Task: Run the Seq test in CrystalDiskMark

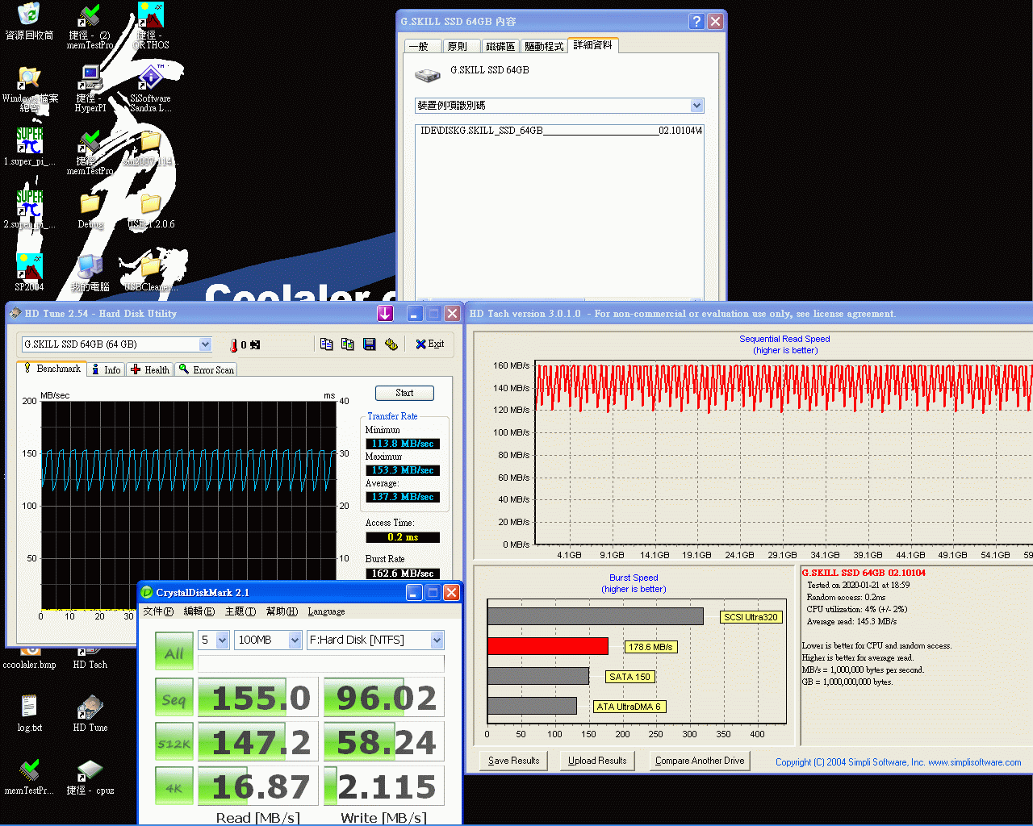Action: [x=174, y=699]
